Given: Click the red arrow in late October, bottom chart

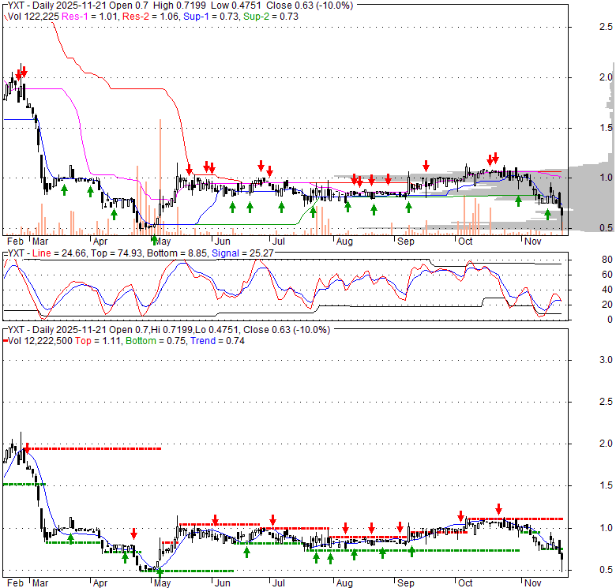Looking at the screenshot, I should pos(498,509).
